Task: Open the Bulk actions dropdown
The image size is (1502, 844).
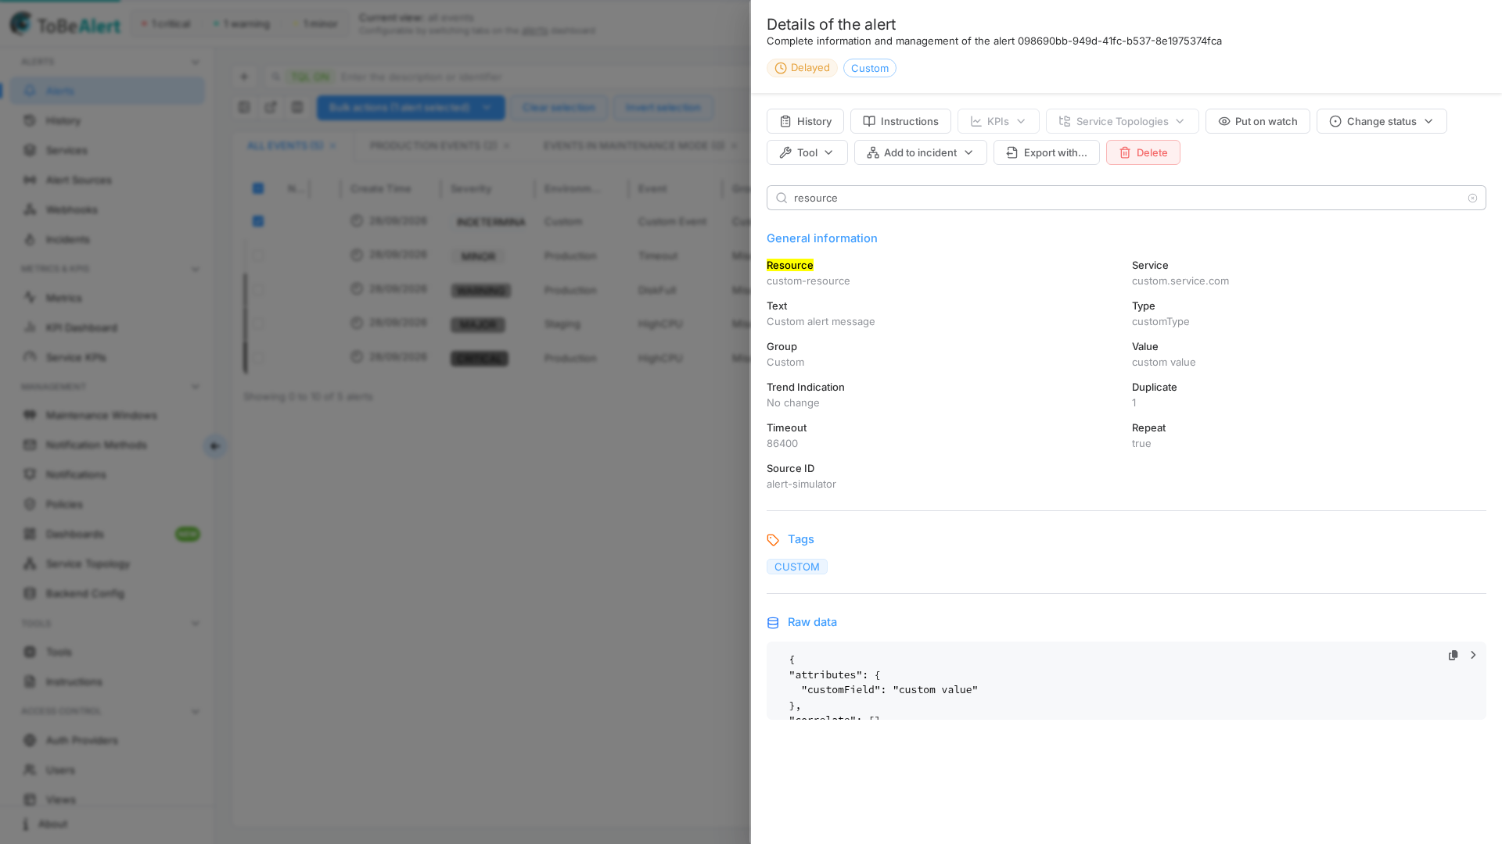Action: point(411,107)
